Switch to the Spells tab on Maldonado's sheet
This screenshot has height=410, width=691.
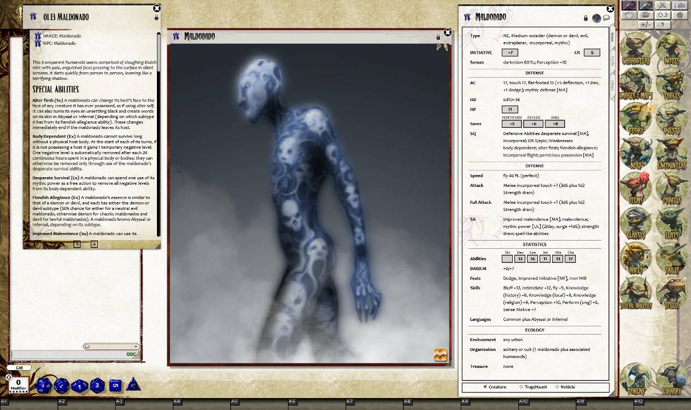(613, 60)
